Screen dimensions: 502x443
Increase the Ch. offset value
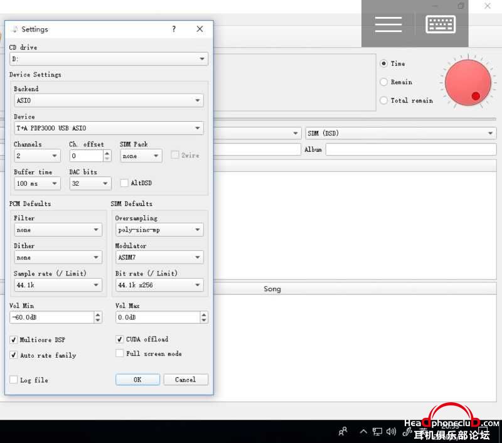107,153
